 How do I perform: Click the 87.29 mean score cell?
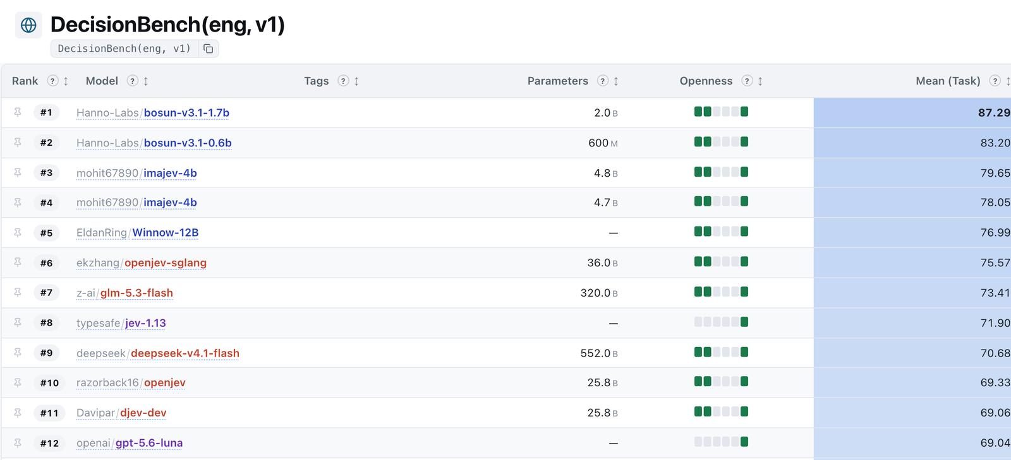(912, 113)
